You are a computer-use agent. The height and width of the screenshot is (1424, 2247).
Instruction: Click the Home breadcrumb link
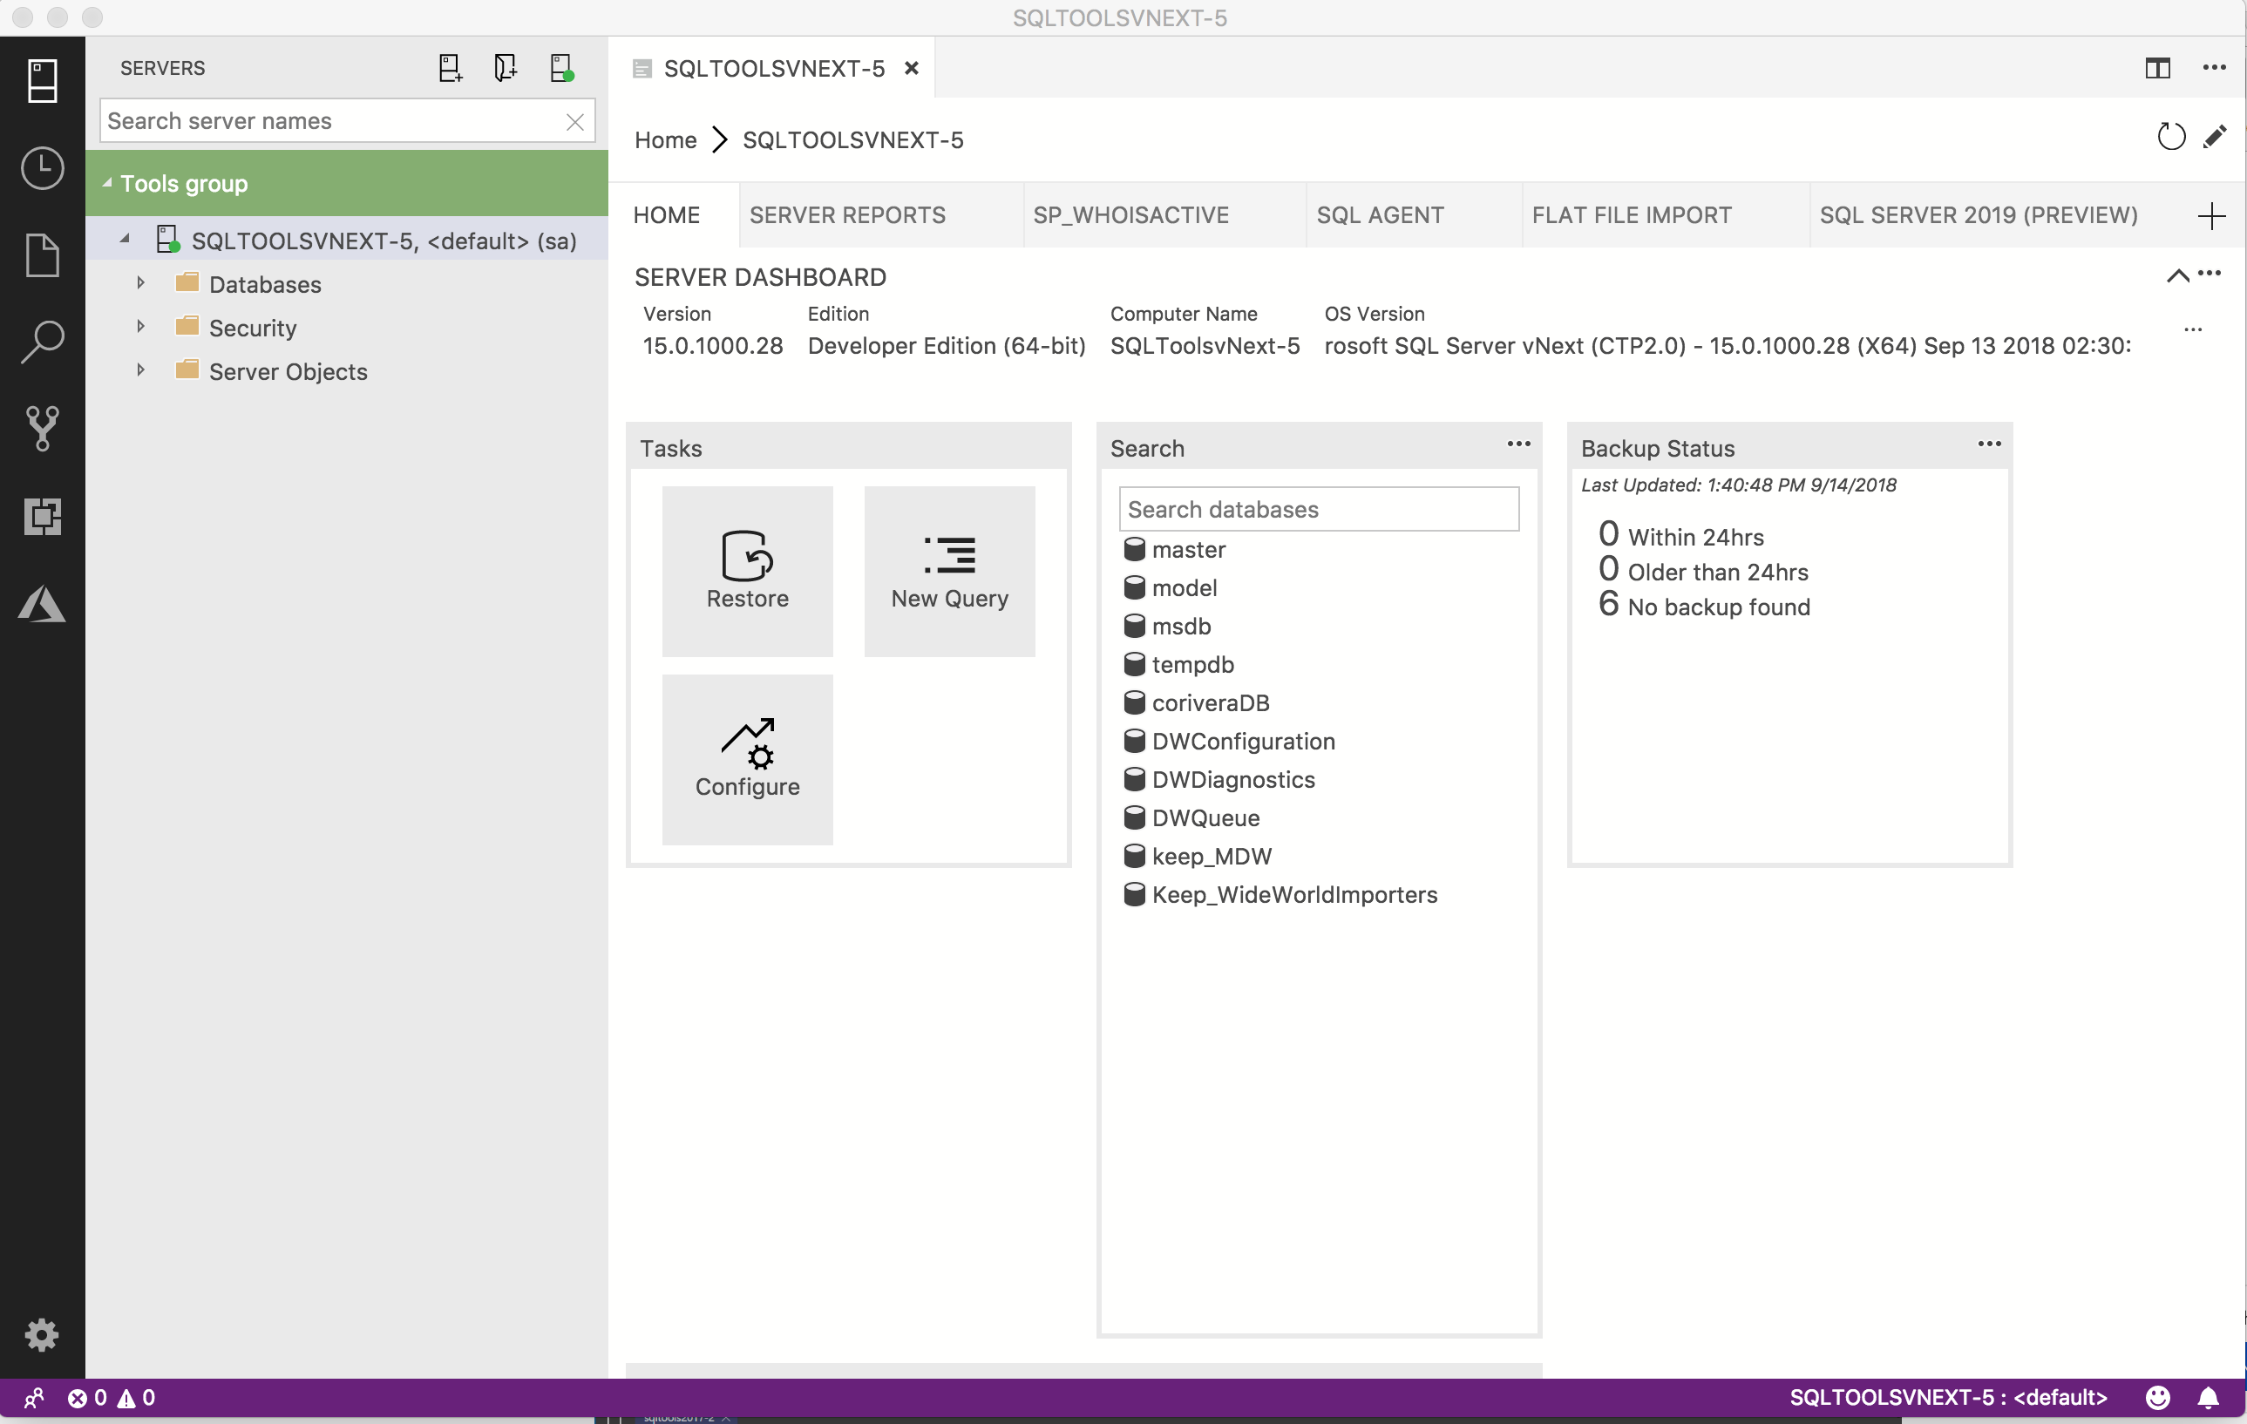click(665, 139)
